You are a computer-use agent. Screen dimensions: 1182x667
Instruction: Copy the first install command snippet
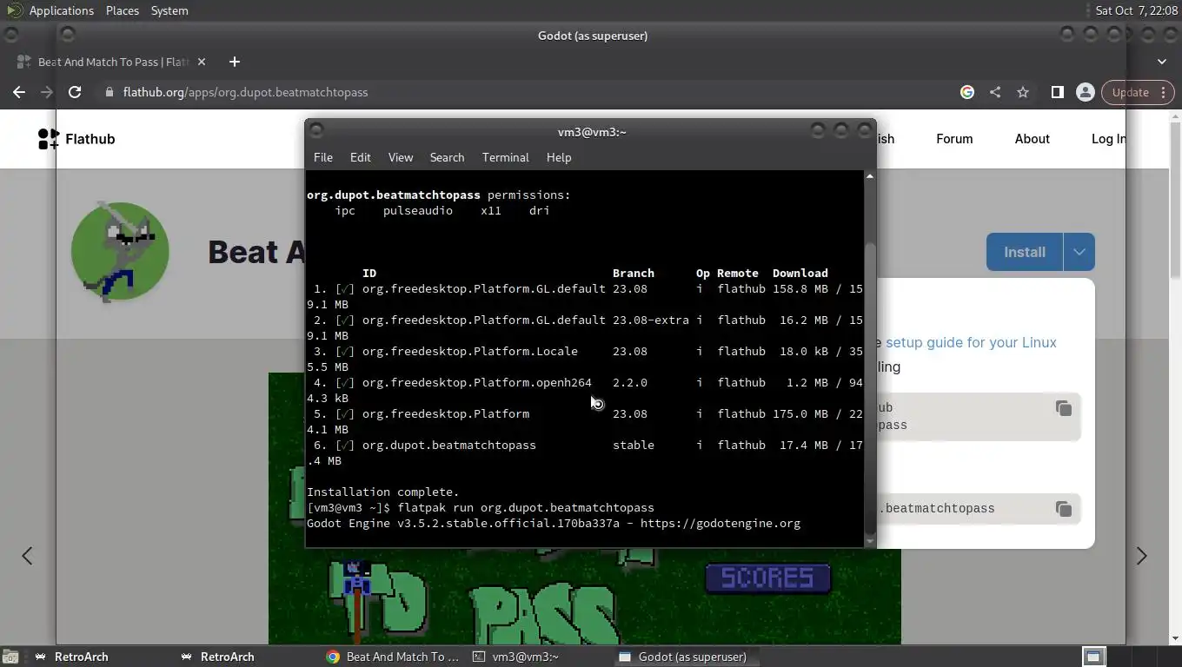(x=1063, y=408)
